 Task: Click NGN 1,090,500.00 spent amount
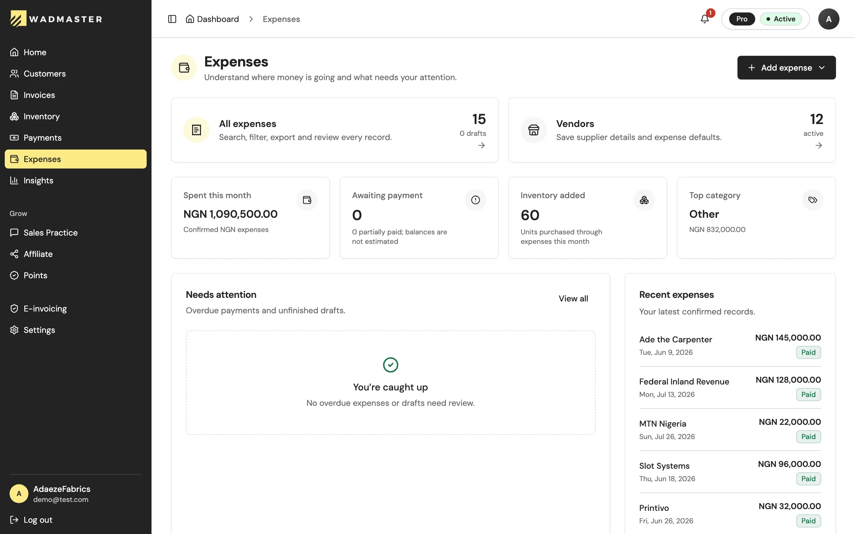230,214
